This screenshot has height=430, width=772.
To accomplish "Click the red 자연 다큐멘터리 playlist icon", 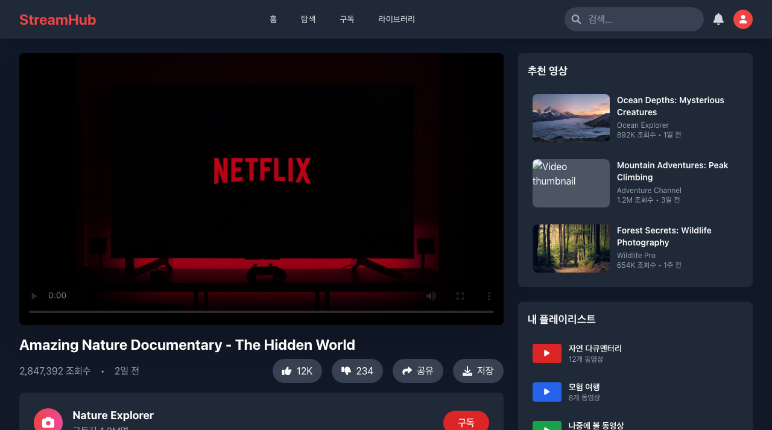I will 547,353.
